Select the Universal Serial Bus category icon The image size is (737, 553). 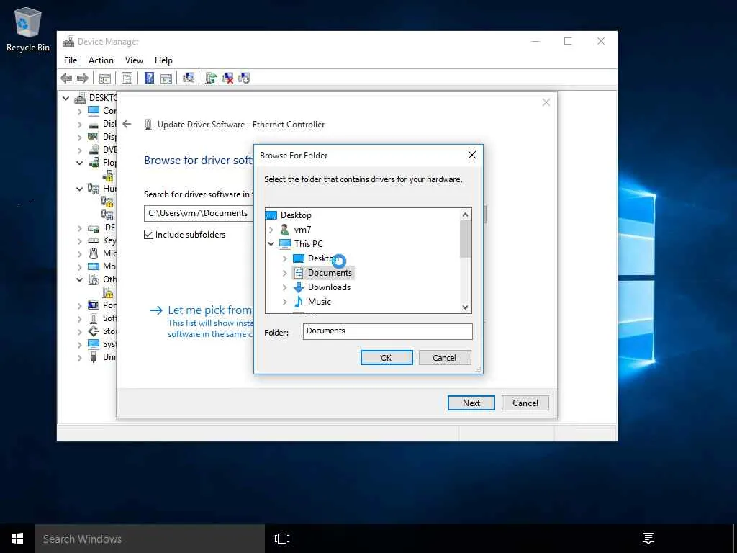[94, 357]
